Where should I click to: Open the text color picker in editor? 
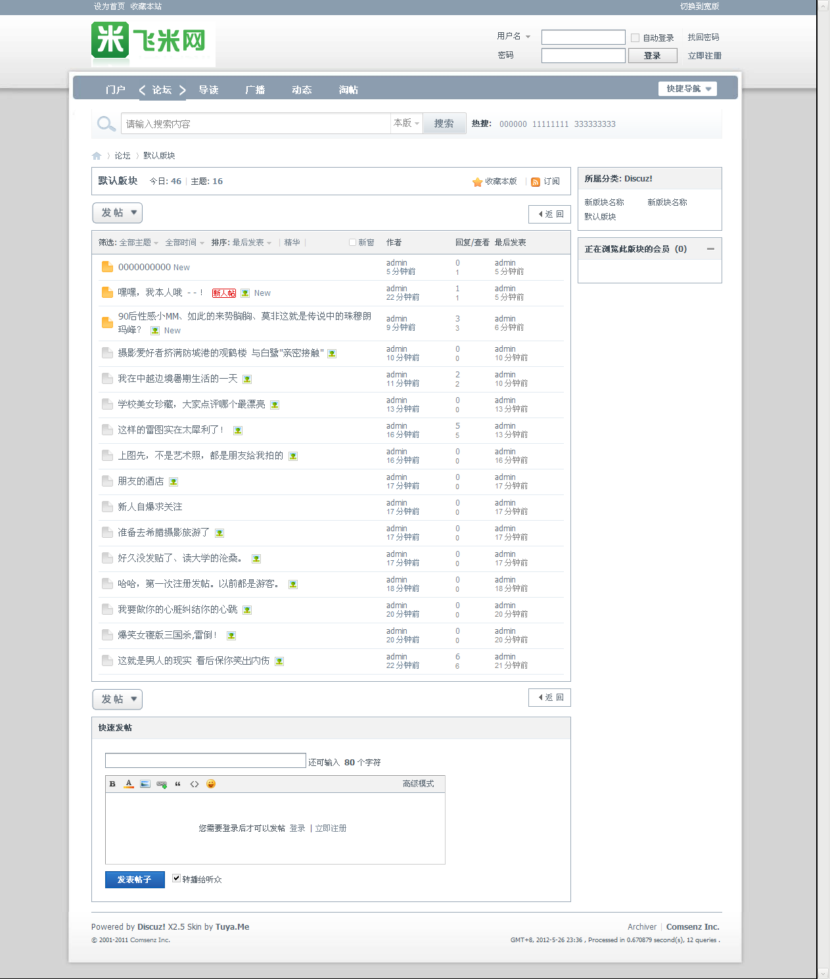pyautogui.click(x=129, y=784)
